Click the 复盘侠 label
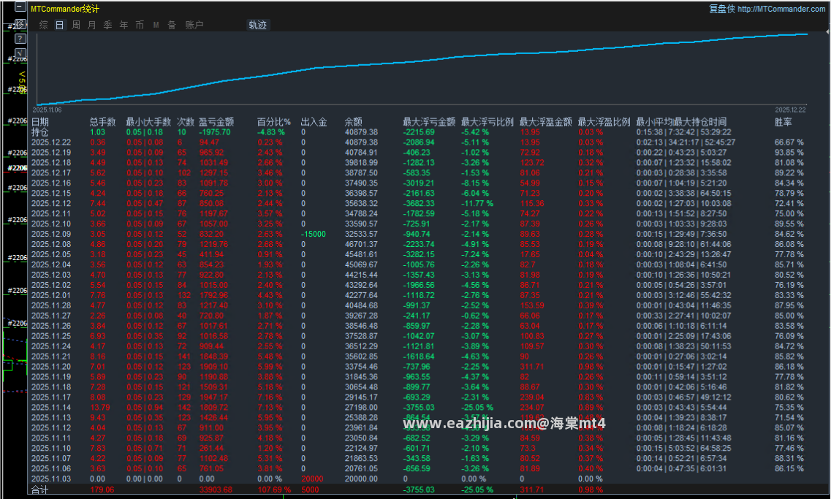The image size is (831, 499). 722,9
